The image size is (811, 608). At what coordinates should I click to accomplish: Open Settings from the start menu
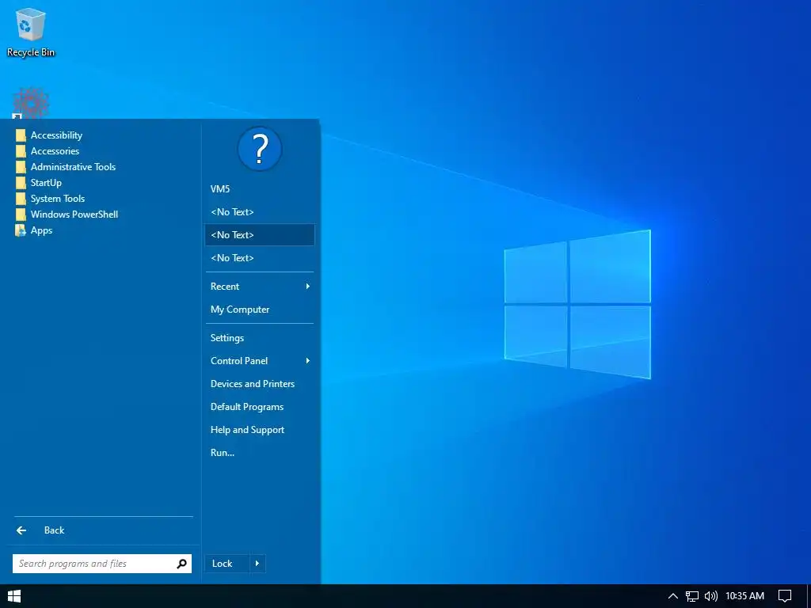[x=260, y=338]
